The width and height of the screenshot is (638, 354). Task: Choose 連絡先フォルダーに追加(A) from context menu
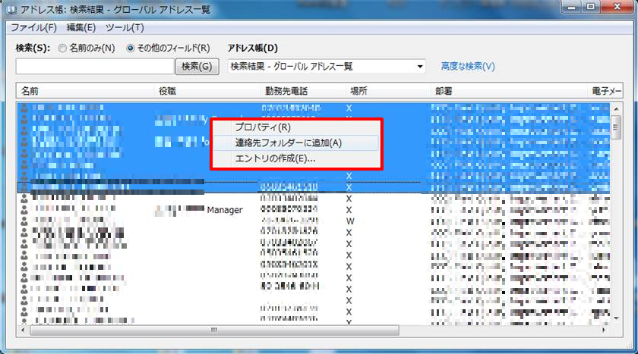[x=289, y=143]
